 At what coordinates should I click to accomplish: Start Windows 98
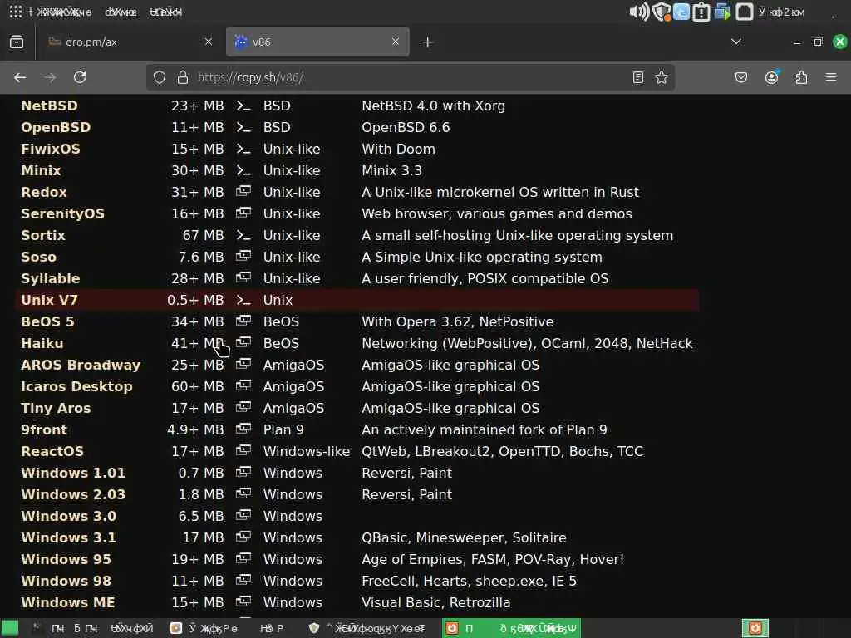66,581
